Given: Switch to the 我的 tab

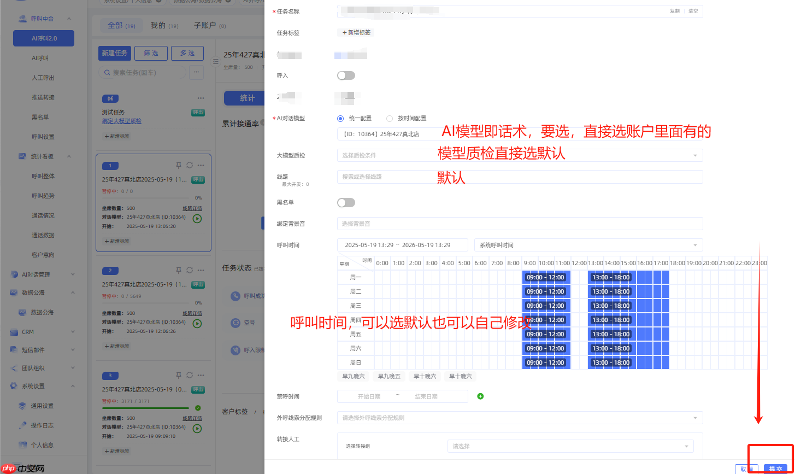Looking at the screenshot, I should pos(157,26).
